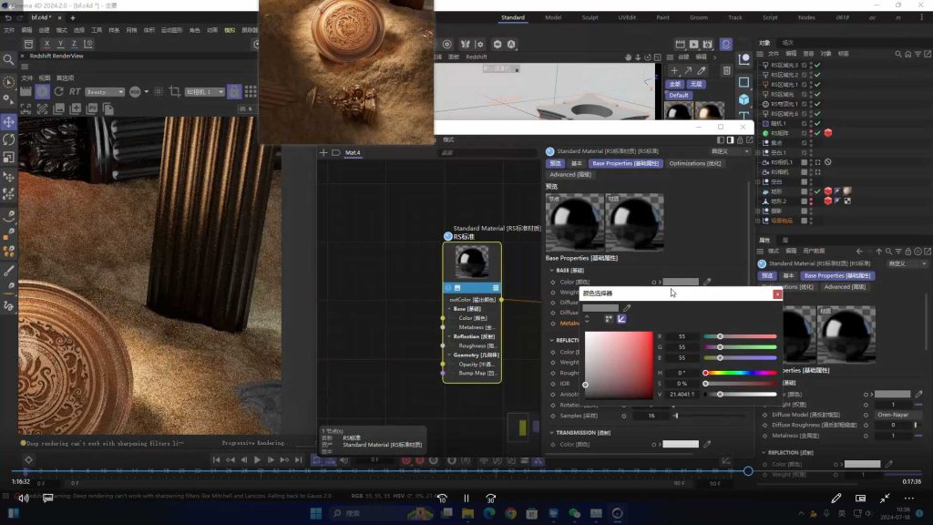Select the crop region render icon
Viewport: 933px width, 525px height.
[175, 92]
